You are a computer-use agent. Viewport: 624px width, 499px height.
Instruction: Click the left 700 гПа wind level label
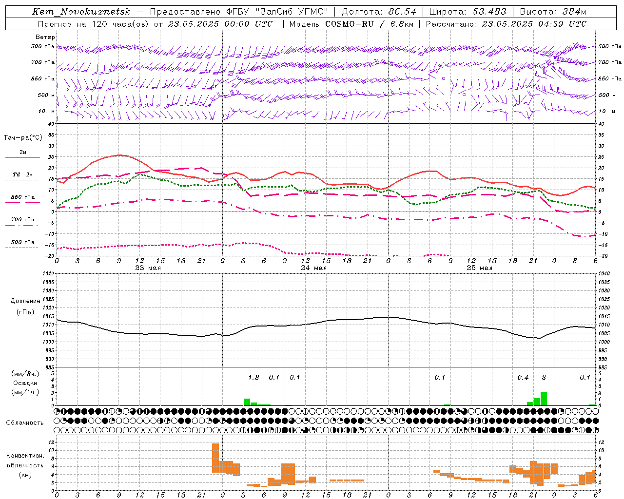click(43, 62)
